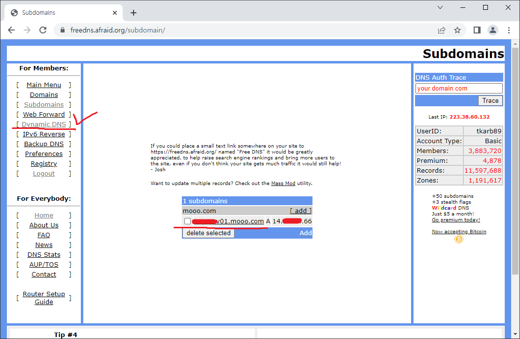
Task: Click the [ add ] link beside mooo.com
Action: pos(301,211)
